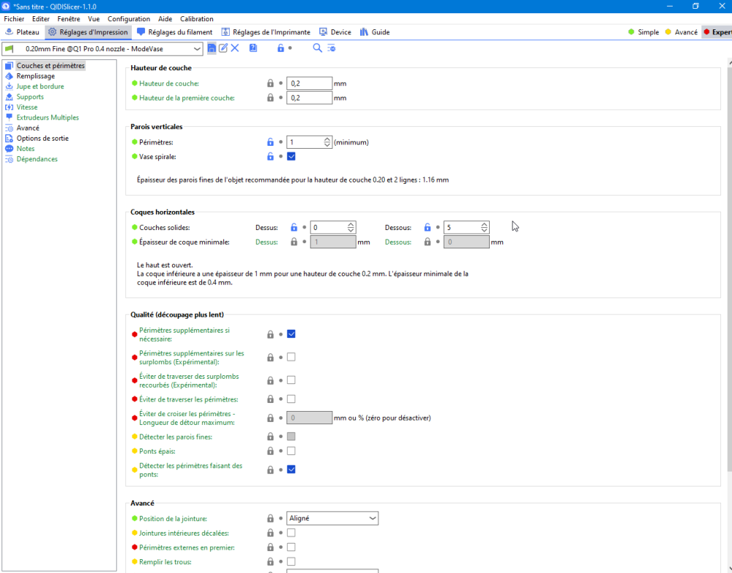This screenshot has width=732, height=573.
Task: Enable Périmètres externes en premier
Action: click(x=291, y=547)
